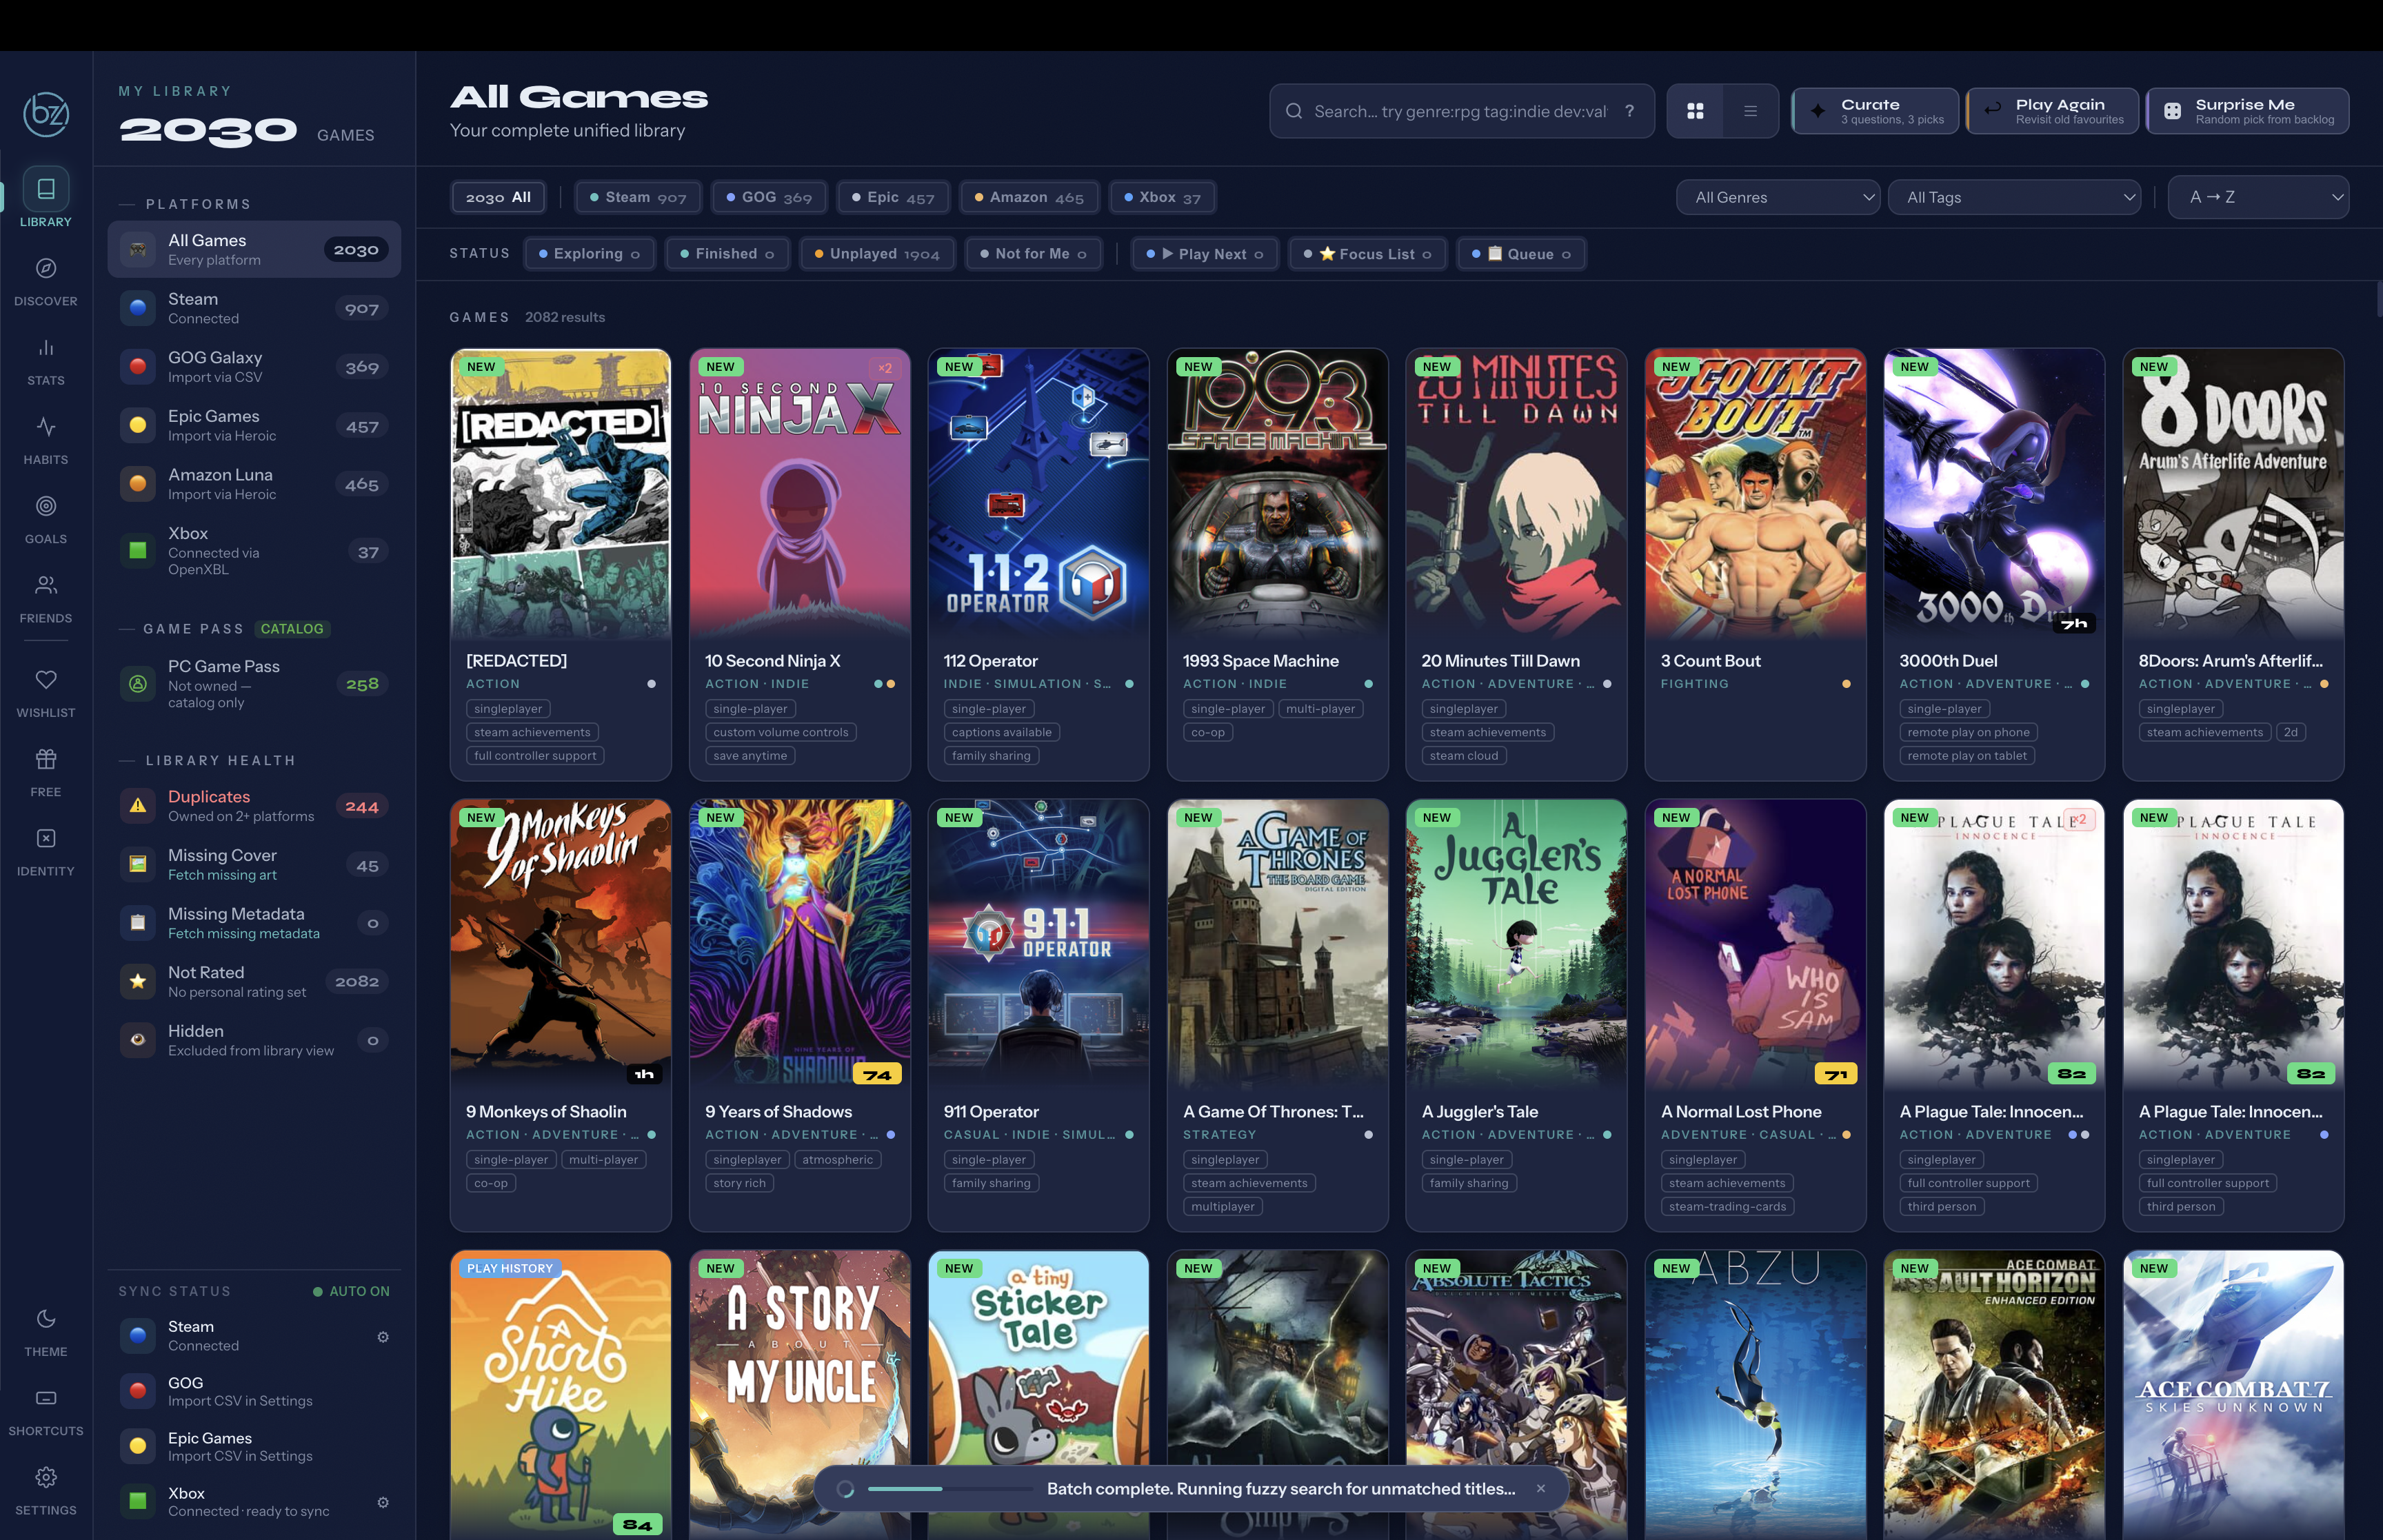Select the Amazon 465 platform tab

(1029, 197)
